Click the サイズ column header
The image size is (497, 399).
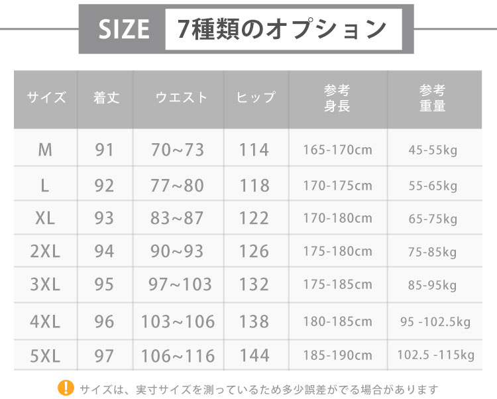[46, 97]
